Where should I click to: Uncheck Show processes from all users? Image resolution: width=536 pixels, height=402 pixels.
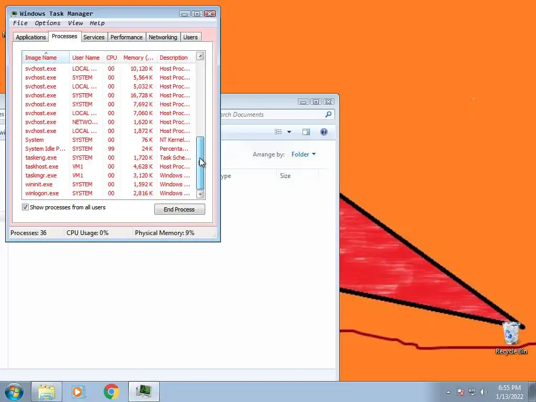(25, 207)
